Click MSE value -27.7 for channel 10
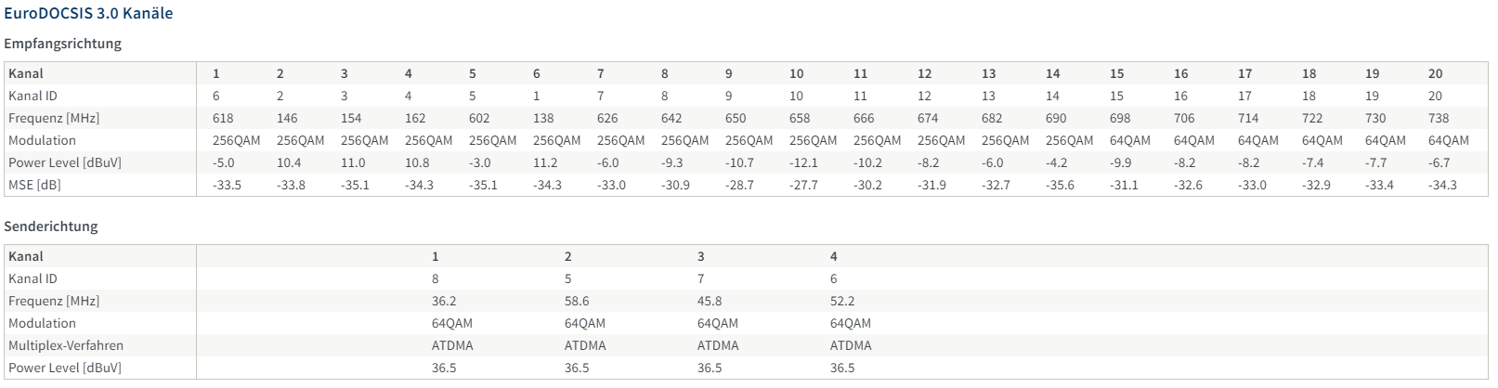The height and width of the screenshot is (388, 1498). coord(803,185)
